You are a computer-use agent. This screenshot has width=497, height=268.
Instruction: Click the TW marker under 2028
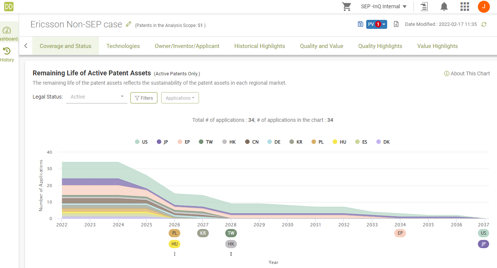click(231, 233)
